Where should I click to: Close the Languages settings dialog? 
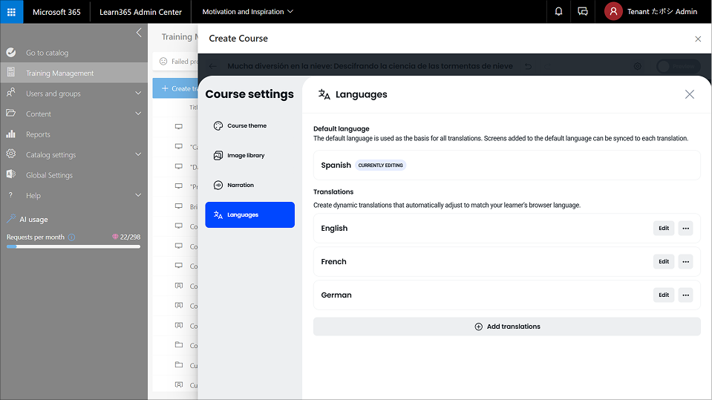(x=689, y=94)
